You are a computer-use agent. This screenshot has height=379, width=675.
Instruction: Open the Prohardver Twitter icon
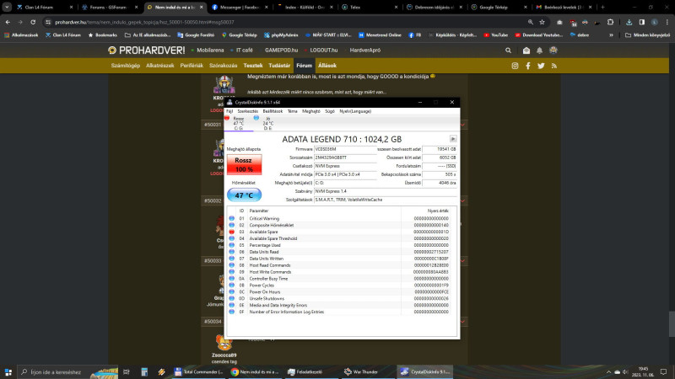tap(541, 66)
